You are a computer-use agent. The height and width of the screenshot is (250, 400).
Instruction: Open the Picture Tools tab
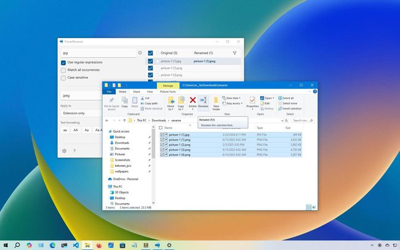point(168,92)
